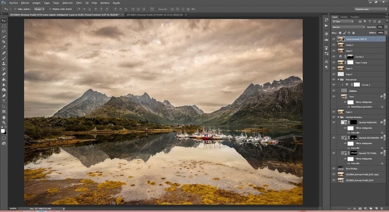Screen dimensions: 389x212
Task: Open the History panel icon in the dock
Action: point(326,20)
